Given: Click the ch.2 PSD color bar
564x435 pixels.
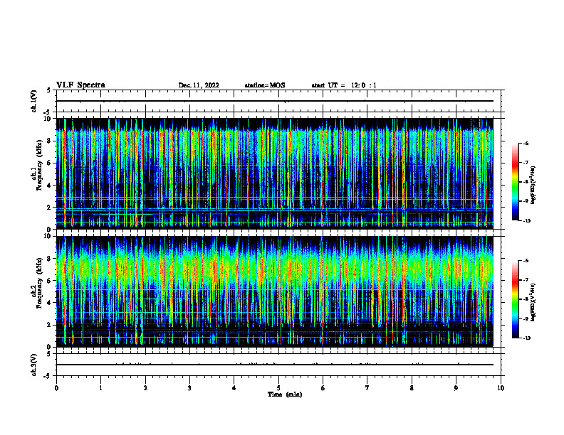Looking at the screenshot, I should (516, 299).
